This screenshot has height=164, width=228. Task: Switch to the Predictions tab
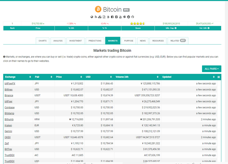point(95,41)
